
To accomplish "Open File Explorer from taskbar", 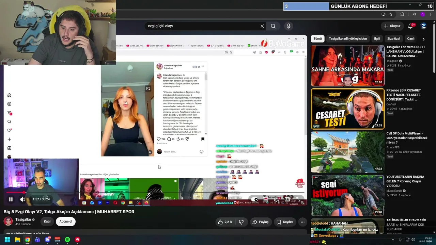I will point(17,240).
